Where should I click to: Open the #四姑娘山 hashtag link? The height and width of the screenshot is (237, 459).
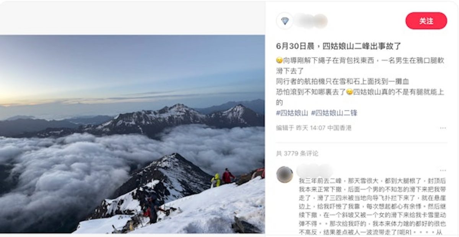coord(292,113)
